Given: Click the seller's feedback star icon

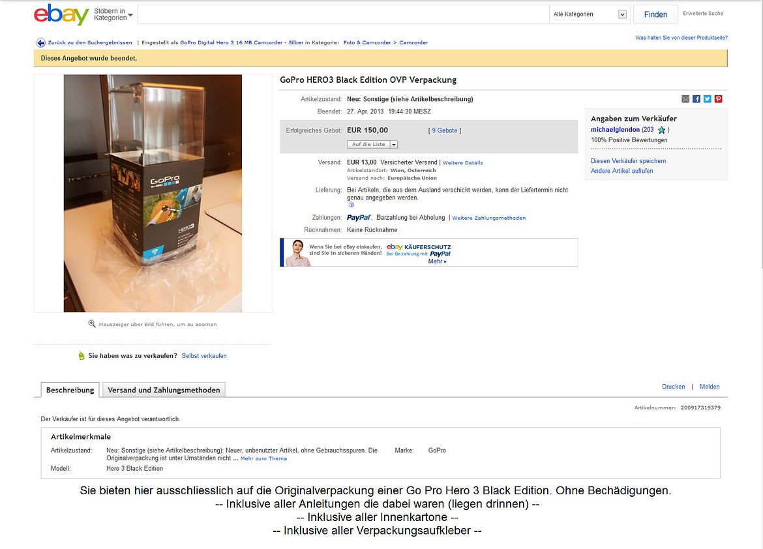Looking at the screenshot, I should coord(661,130).
